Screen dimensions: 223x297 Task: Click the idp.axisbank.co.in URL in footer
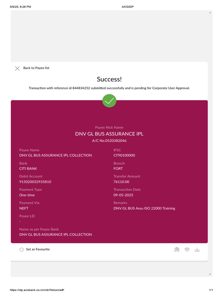pyautogui.click(x=37, y=290)
